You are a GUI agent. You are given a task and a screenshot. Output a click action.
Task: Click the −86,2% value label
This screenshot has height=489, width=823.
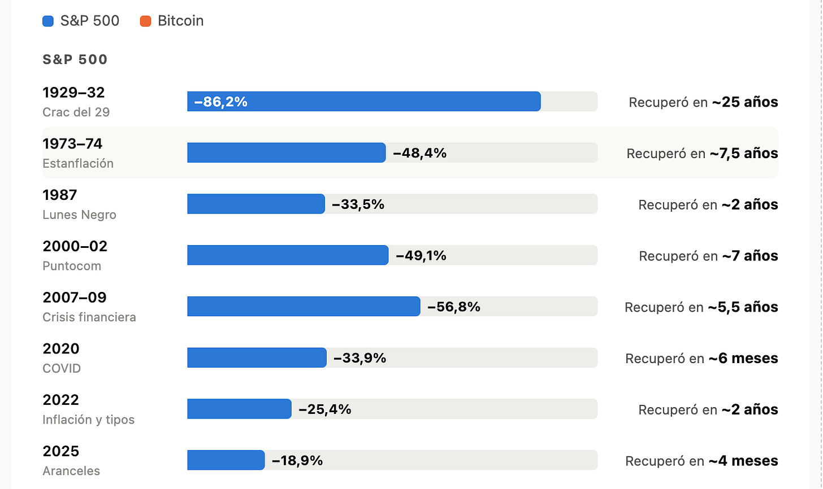point(221,102)
